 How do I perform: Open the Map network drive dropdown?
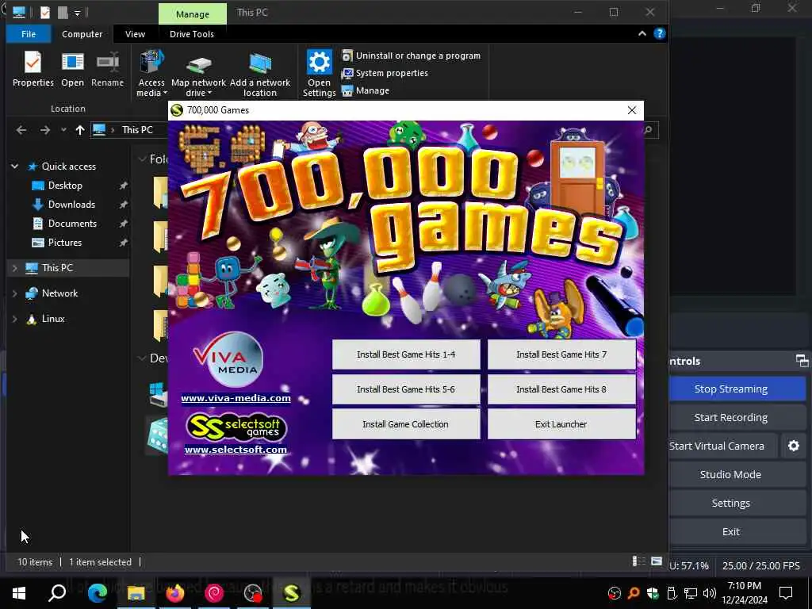198,74
